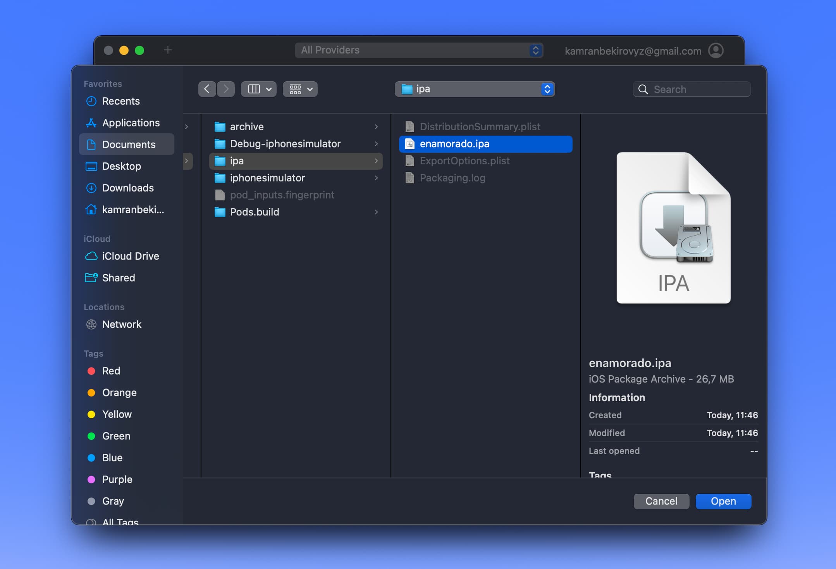Expand the iphonesimulator folder
836x569 pixels.
click(x=376, y=178)
